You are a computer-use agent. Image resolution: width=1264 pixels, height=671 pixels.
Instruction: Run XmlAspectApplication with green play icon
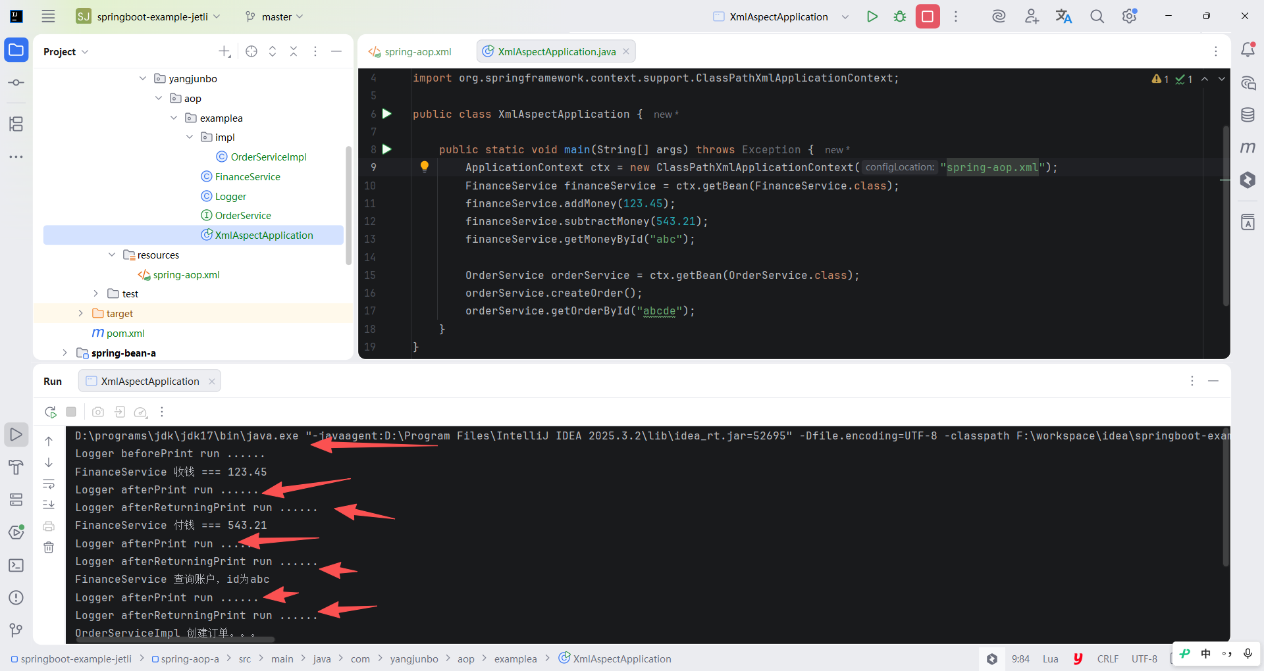pyautogui.click(x=872, y=16)
